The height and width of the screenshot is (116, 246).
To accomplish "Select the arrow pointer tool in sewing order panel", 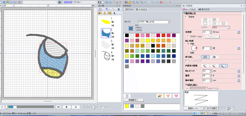I will (114, 13).
